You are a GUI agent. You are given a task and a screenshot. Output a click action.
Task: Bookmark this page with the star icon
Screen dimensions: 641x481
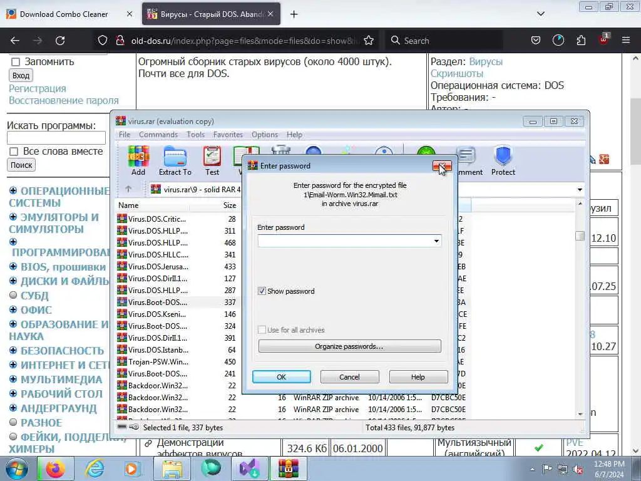[x=369, y=41]
